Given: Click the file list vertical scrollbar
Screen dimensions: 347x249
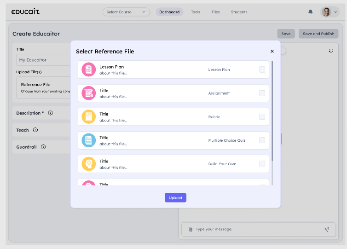Looking at the screenshot, I should coord(272,110).
